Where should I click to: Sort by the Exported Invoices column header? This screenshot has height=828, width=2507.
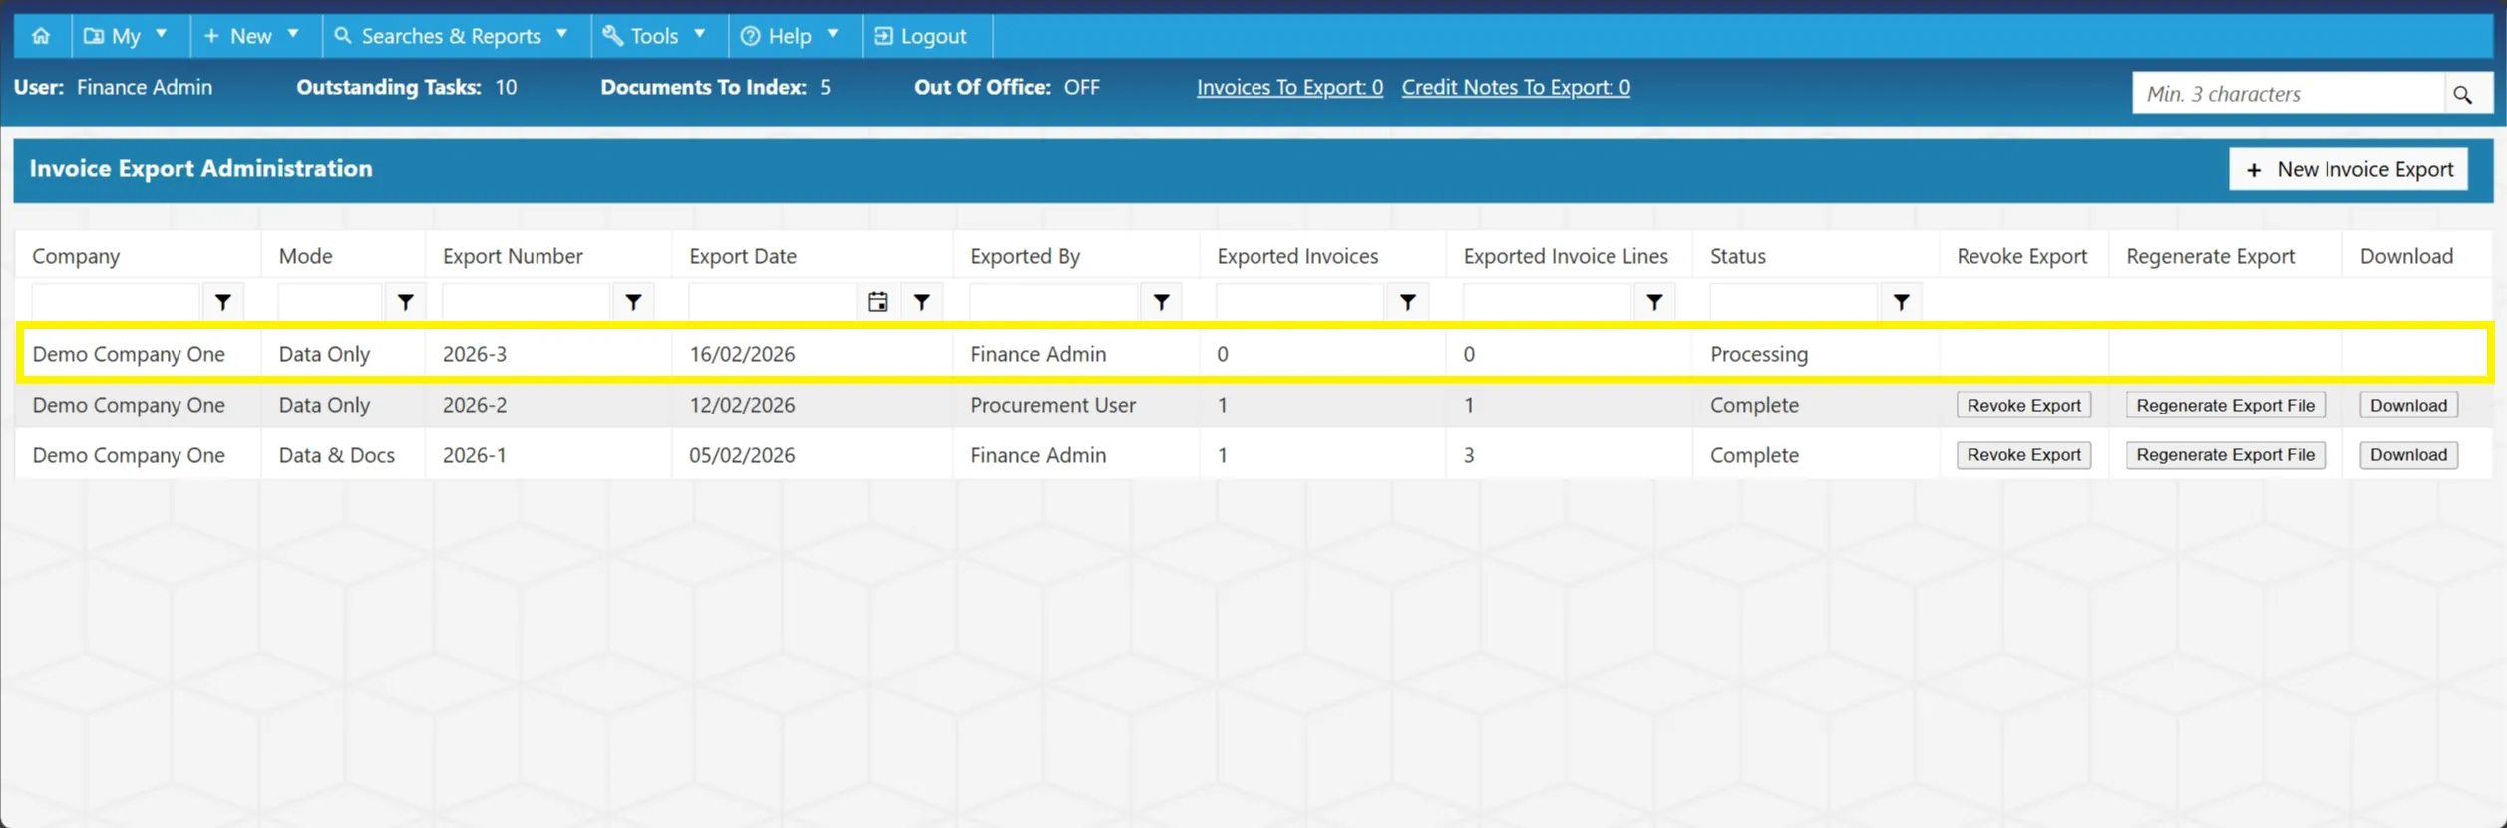(1297, 256)
